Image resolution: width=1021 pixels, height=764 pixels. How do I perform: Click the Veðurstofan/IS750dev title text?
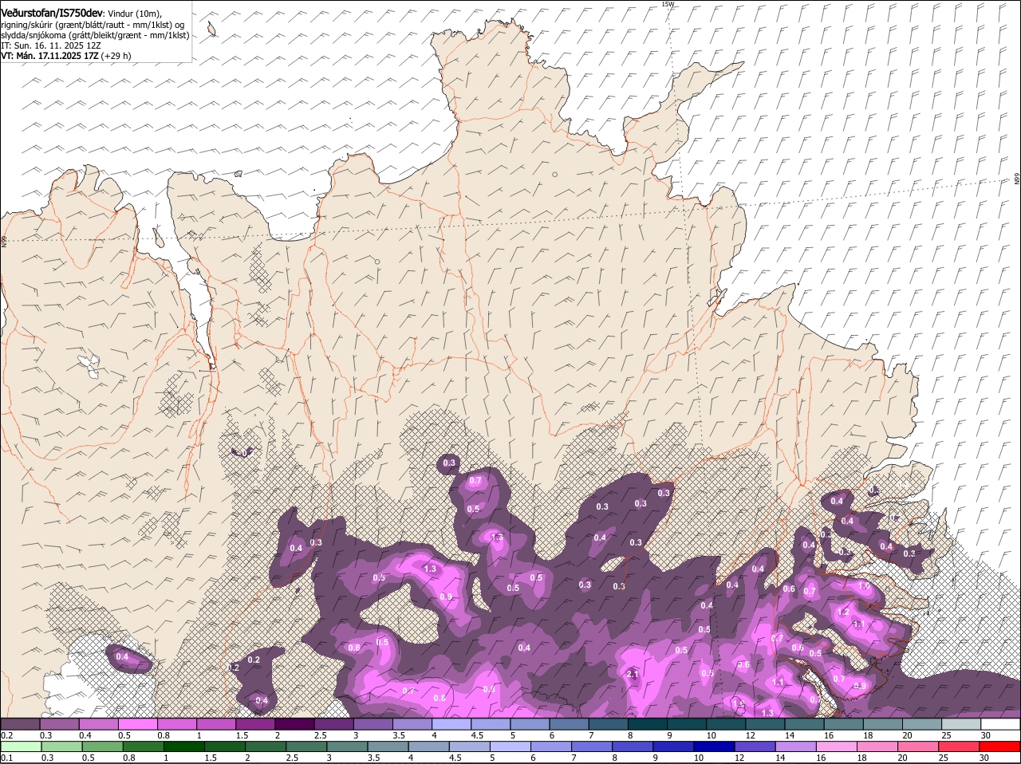coord(52,14)
